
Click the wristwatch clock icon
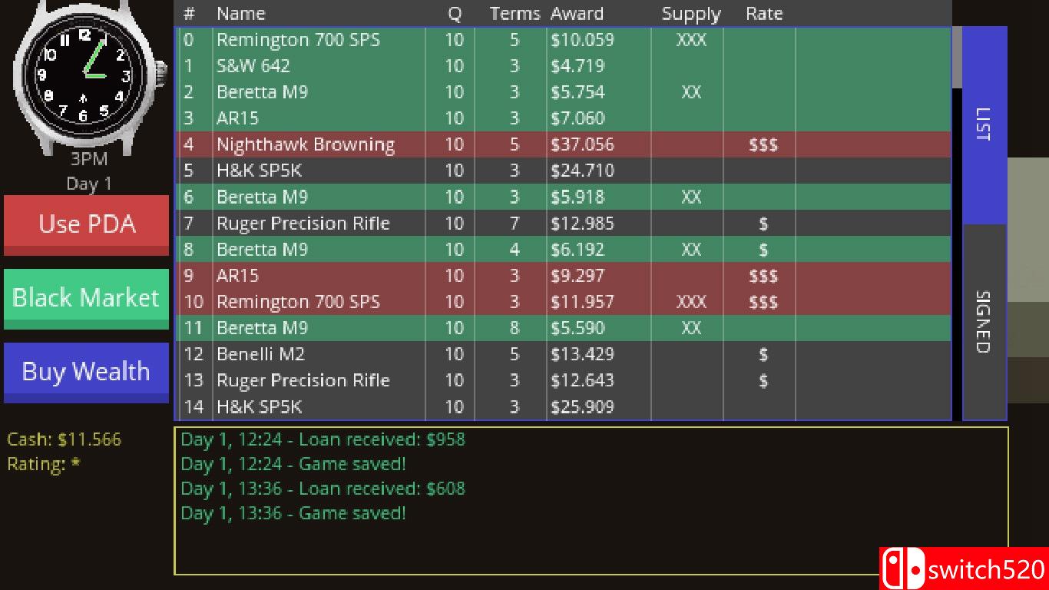84,75
